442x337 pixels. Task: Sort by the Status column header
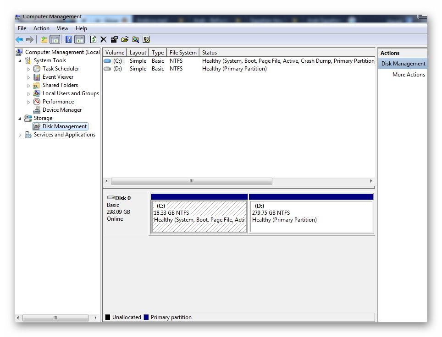(287, 53)
